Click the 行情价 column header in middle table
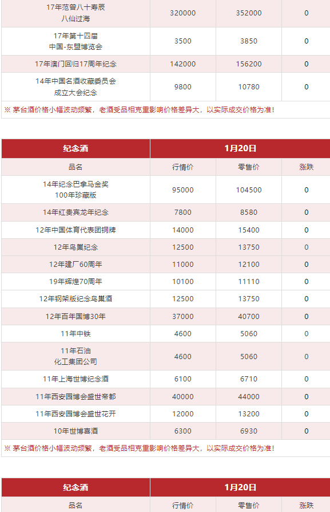Screen dimensions: 330x512 tap(183, 167)
